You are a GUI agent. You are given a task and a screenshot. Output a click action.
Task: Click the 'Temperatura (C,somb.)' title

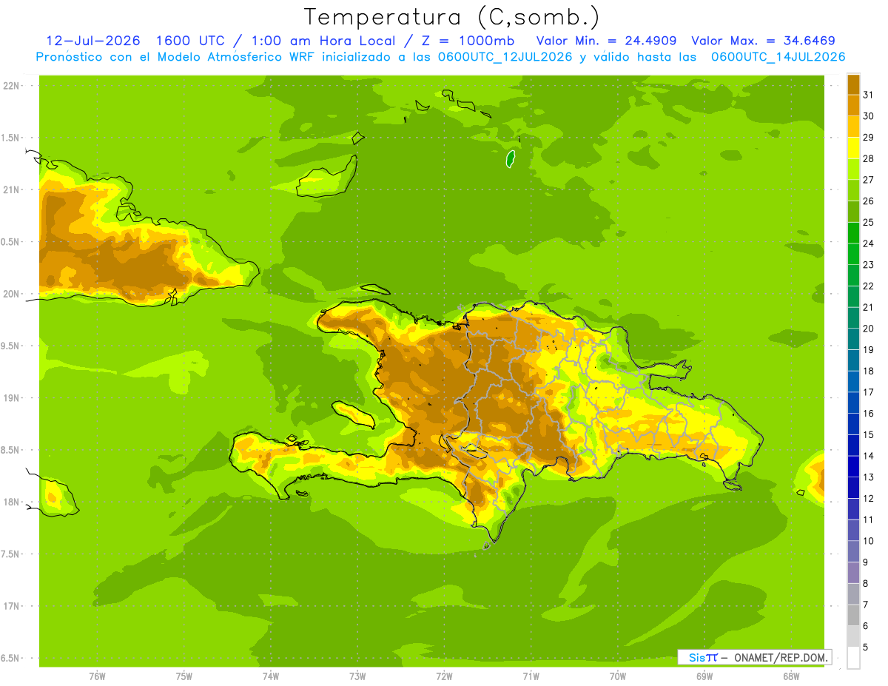click(x=451, y=18)
